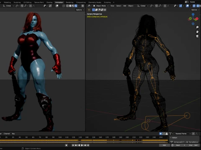Open the Compositing workspace tab
This screenshot has height=150, width=201.
pyautogui.click(x=81, y=2)
